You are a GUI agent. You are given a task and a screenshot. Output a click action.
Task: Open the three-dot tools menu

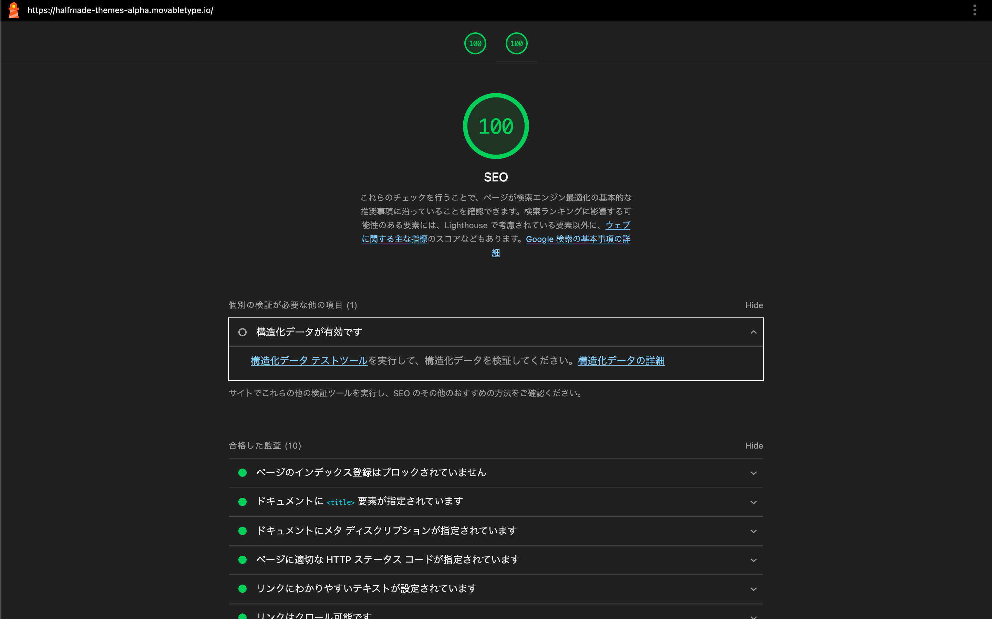[974, 10]
